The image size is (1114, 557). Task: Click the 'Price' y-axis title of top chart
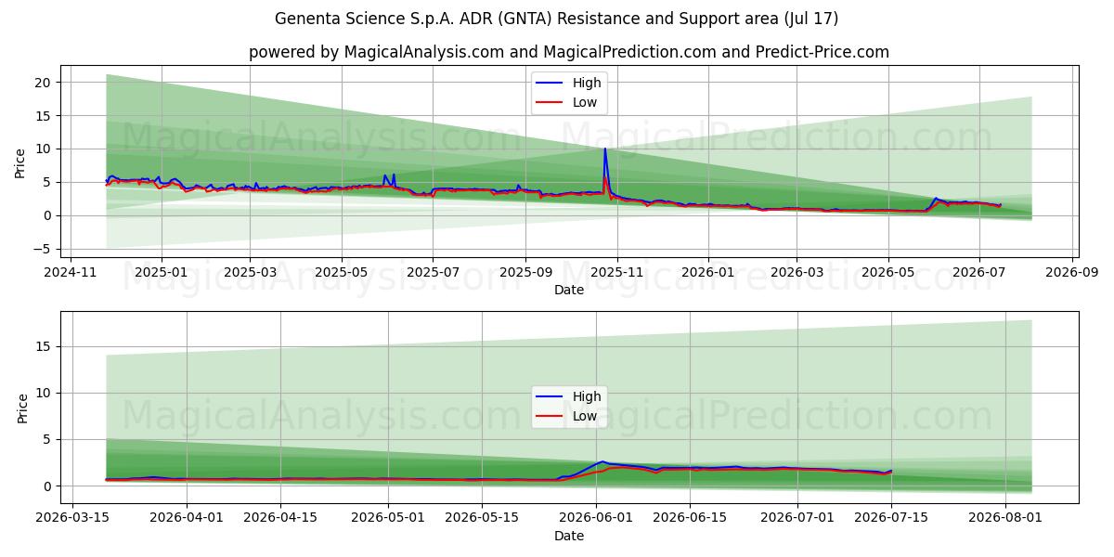pos(21,162)
